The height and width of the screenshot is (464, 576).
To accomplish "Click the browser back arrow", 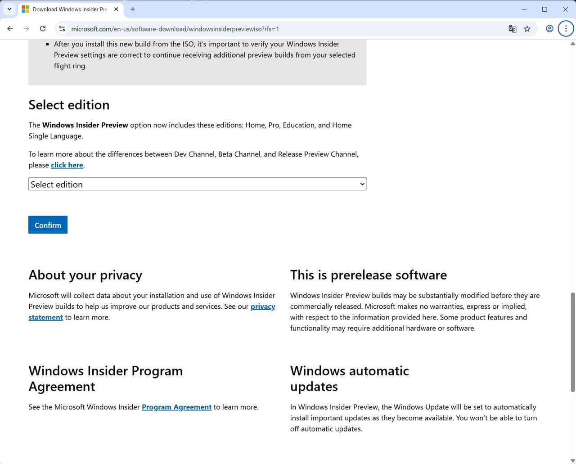I will click(x=10, y=29).
